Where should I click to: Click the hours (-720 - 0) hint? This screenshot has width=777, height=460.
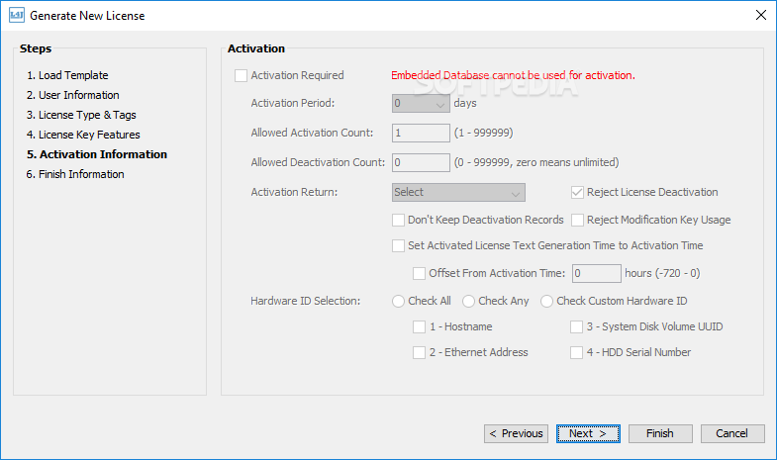(662, 273)
